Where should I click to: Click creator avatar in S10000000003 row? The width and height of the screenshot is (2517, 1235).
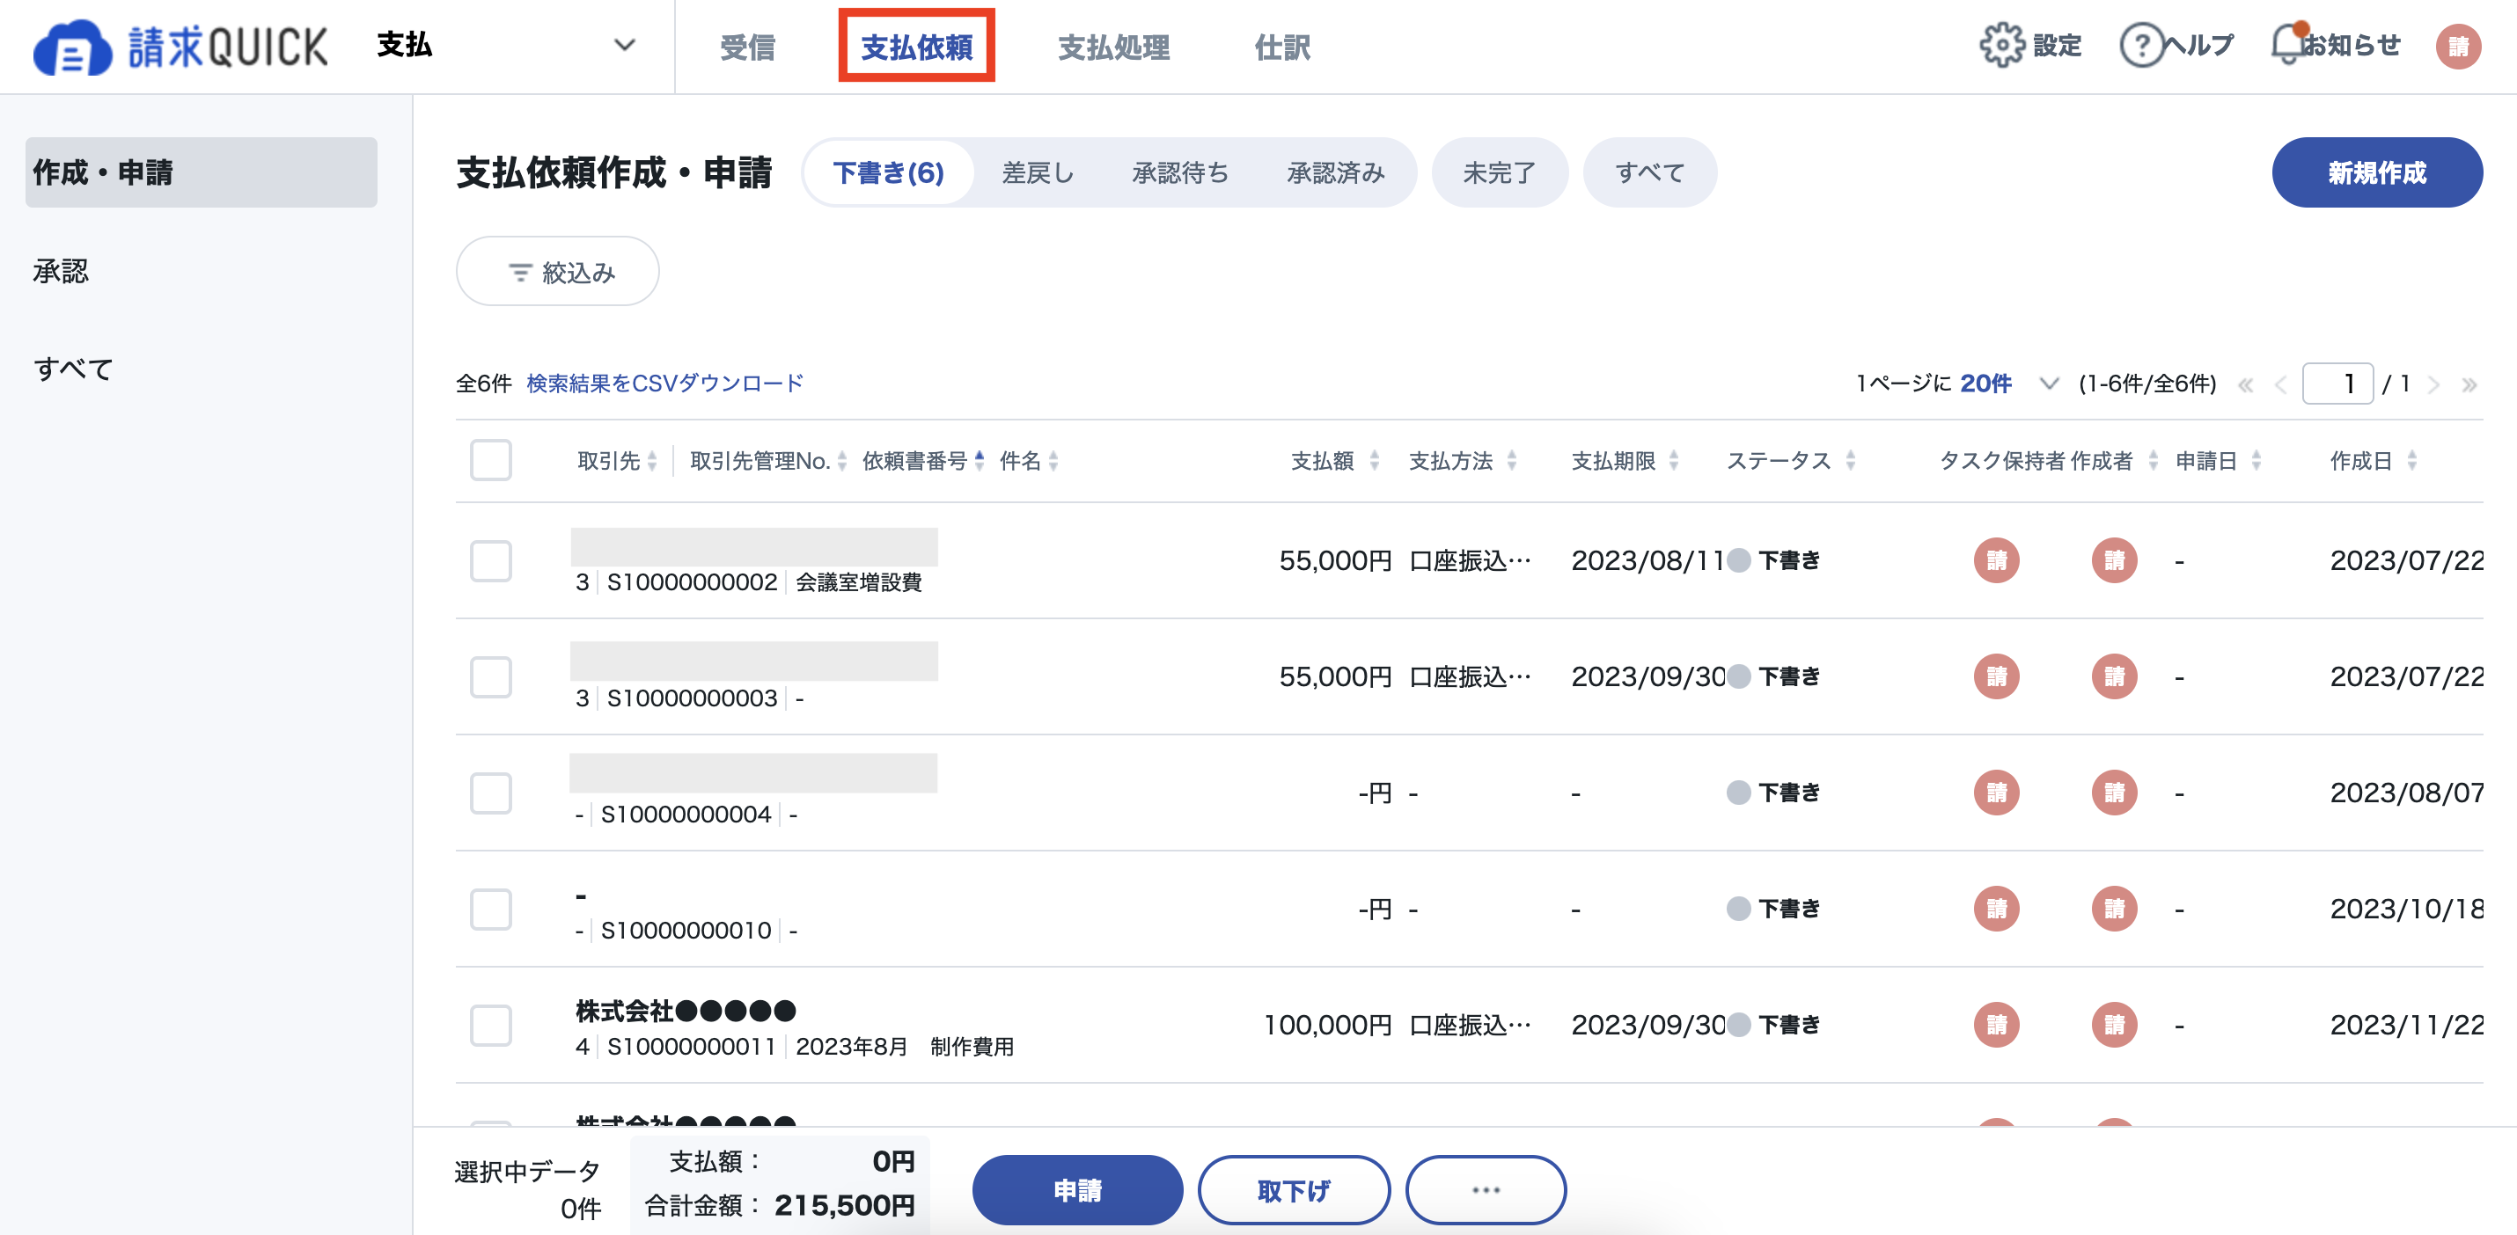pyautogui.click(x=2115, y=676)
